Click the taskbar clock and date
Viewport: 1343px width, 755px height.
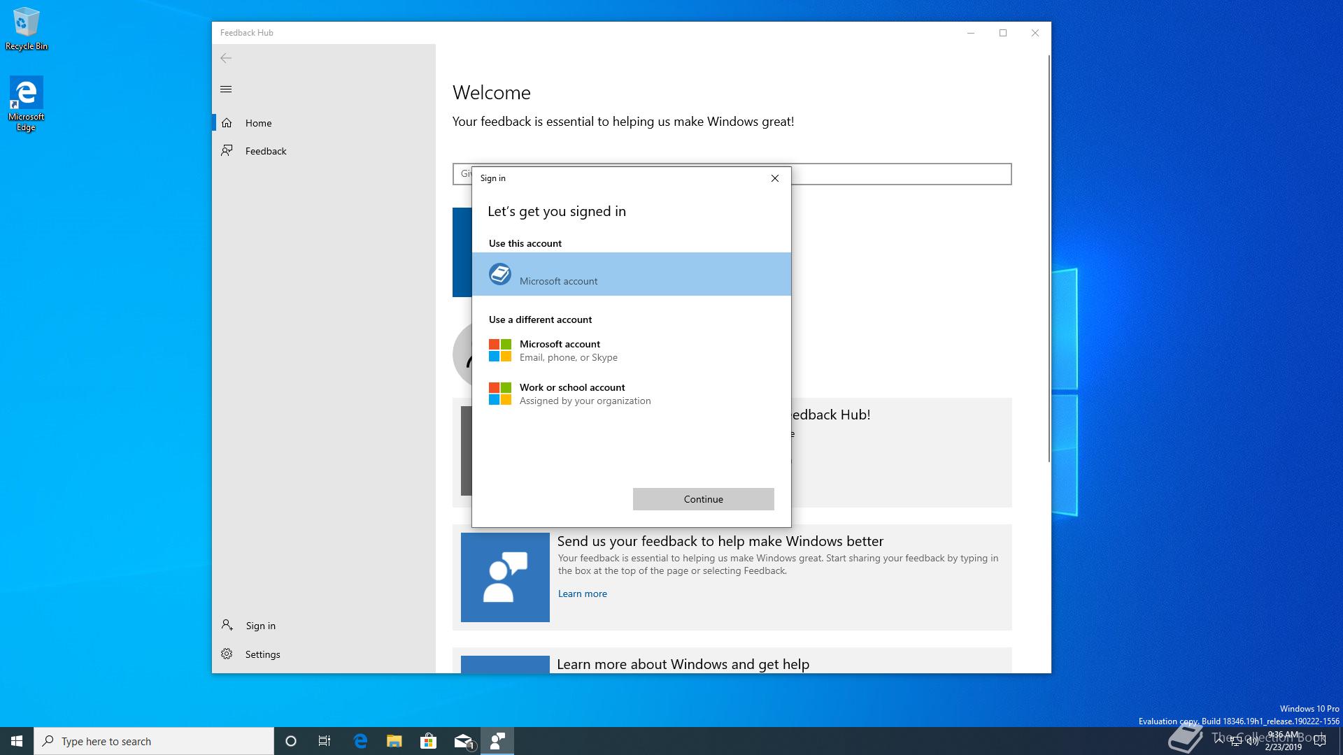(x=1284, y=741)
